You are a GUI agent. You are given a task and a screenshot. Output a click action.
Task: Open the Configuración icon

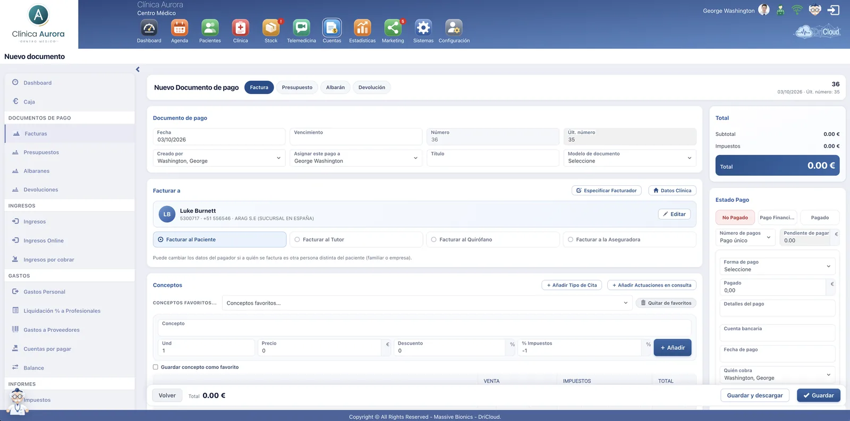[x=454, y=28]
